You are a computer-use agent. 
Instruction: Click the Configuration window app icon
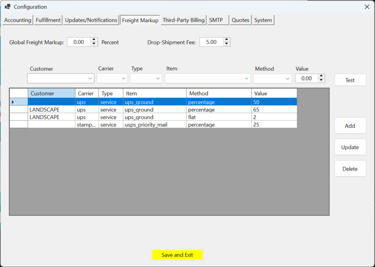pos(8,7)
